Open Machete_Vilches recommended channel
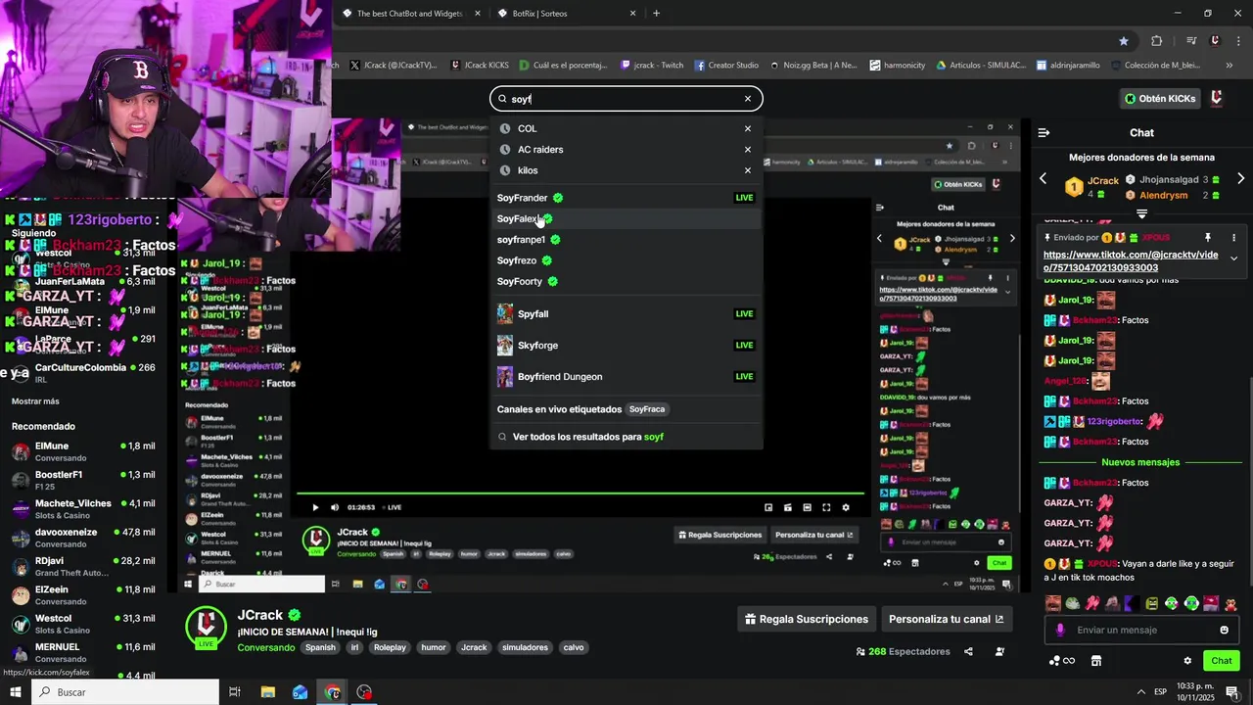The width and height of the screenshot is (1253, 705). [83, 509]
